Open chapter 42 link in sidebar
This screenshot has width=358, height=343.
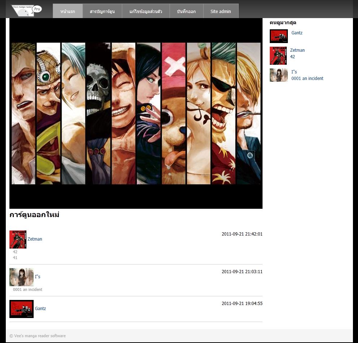293,56
